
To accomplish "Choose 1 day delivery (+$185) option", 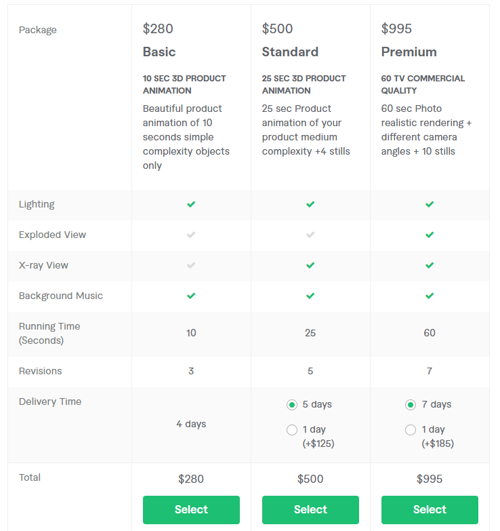I will pyautogui.click(x=411, y=430).
